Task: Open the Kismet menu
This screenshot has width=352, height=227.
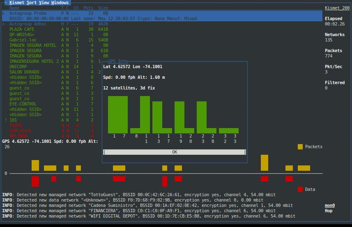Action: coord(17,2)
